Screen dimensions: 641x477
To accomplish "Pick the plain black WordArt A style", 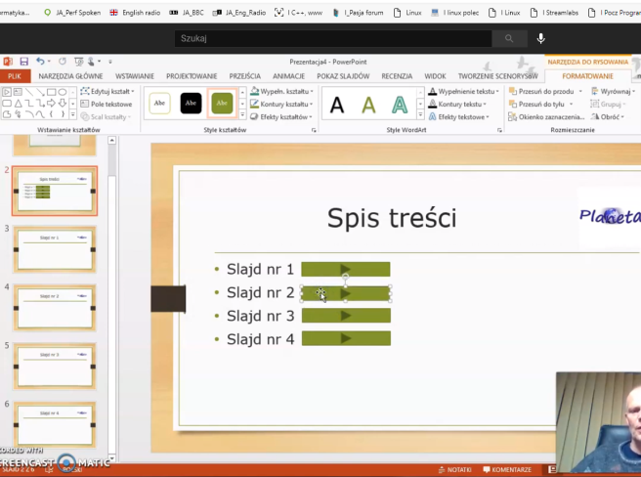I will tap(337, 104).
